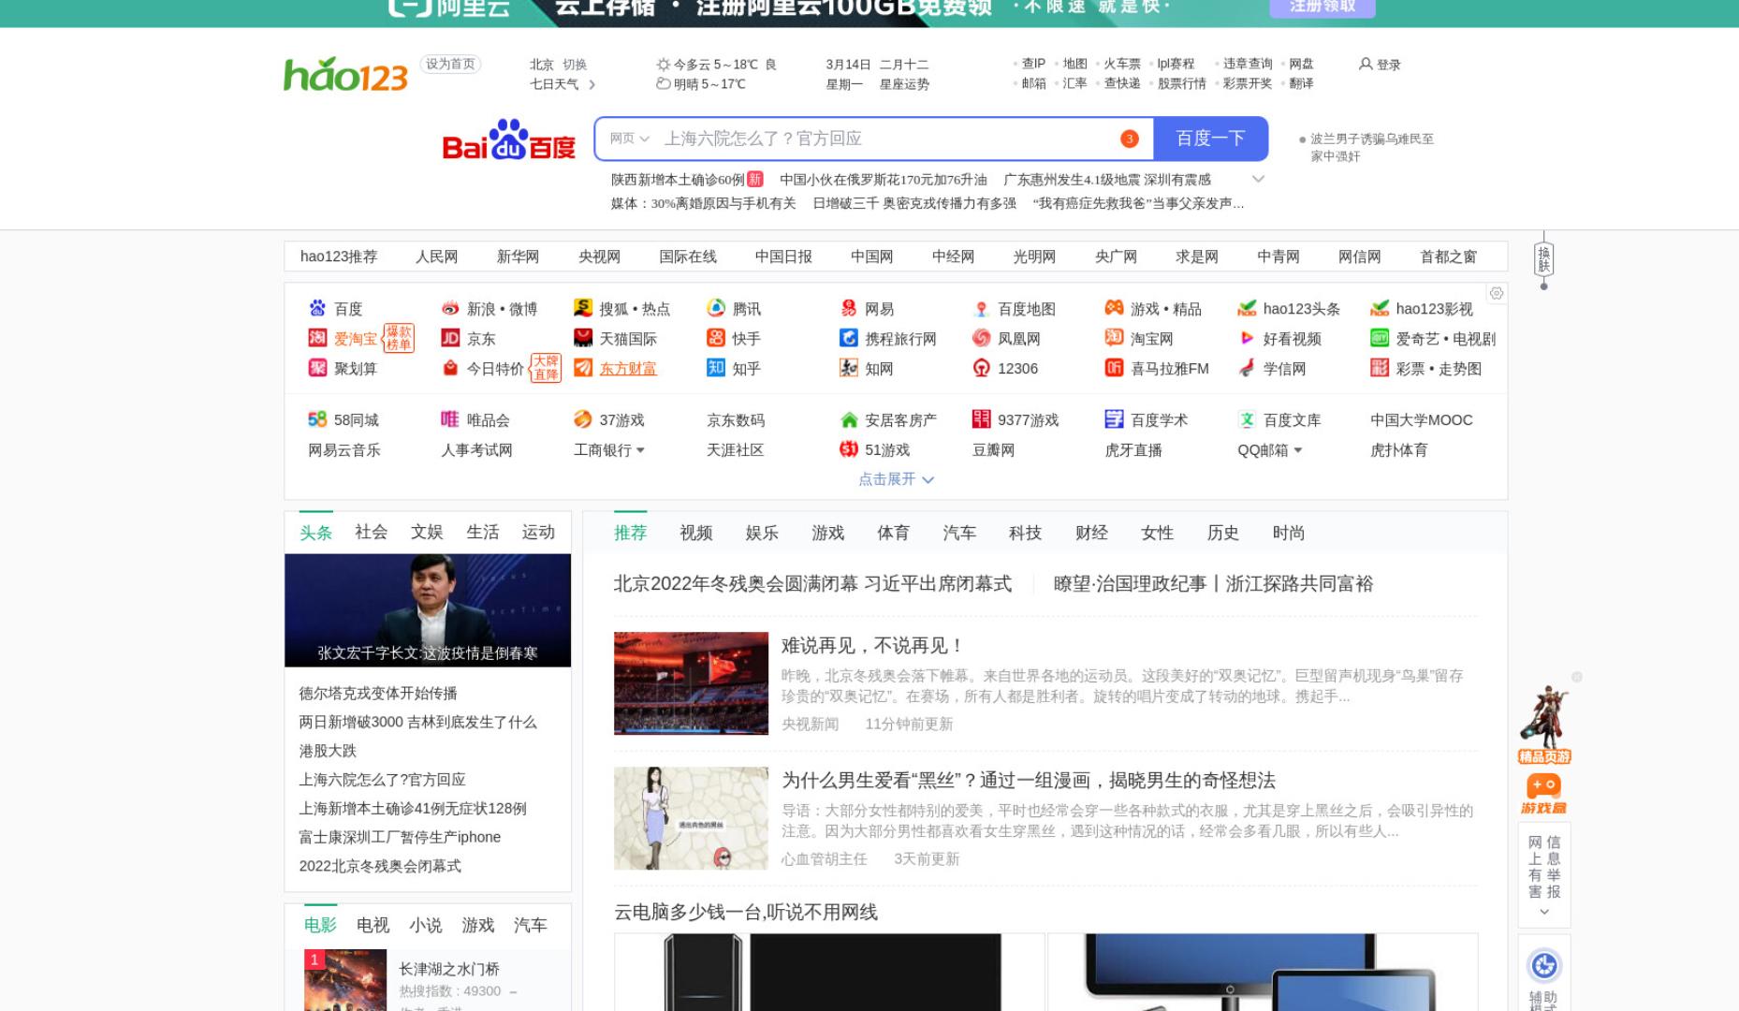Open the 网页 search type dropdown
The image size is (1739, 1011).
629,139
